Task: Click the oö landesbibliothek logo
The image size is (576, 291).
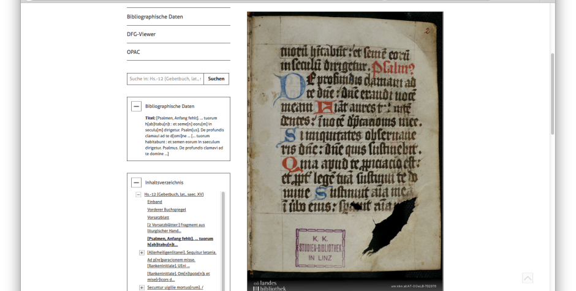Action: [270, 286]
